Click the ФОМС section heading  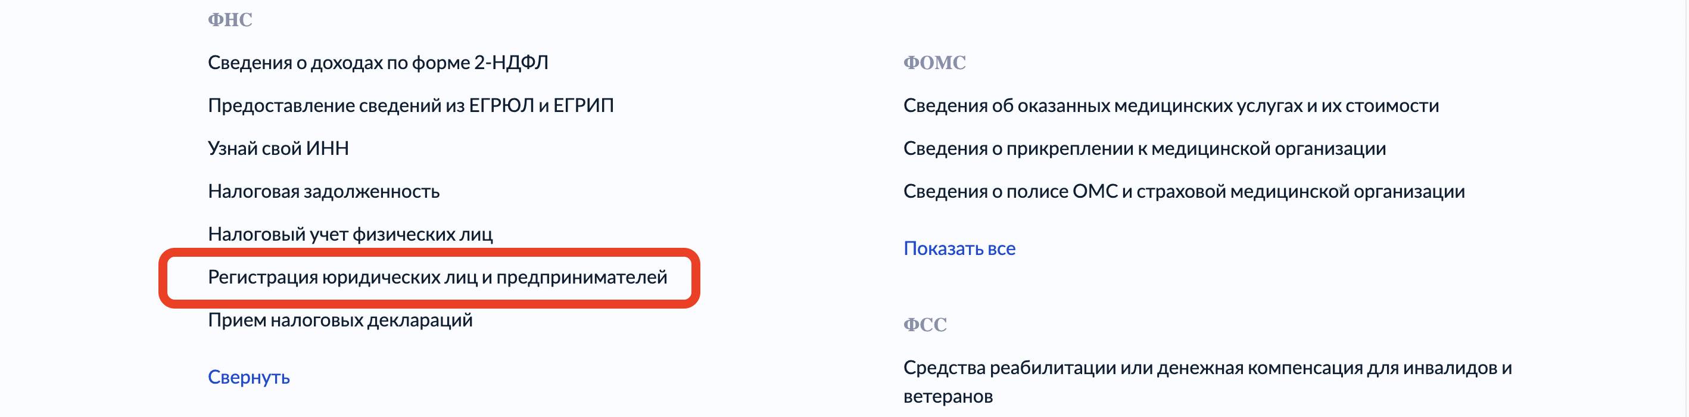point(934,63)
